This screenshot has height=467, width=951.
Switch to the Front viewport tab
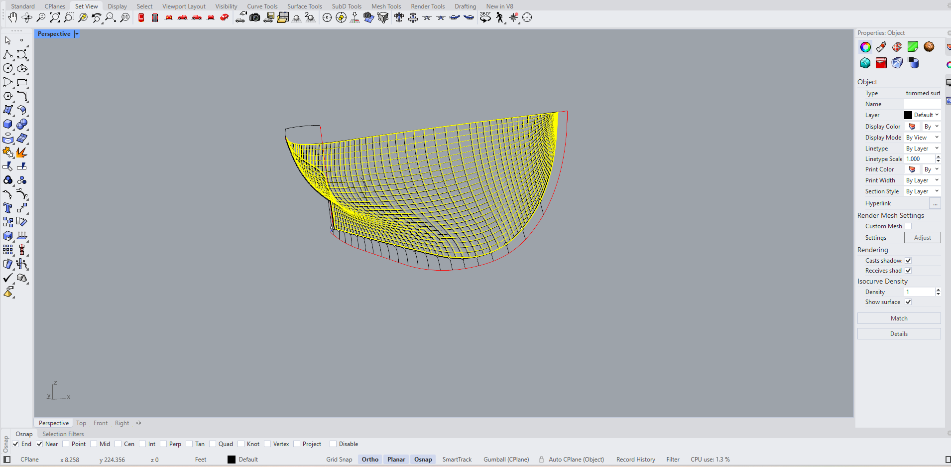[101, 423]
